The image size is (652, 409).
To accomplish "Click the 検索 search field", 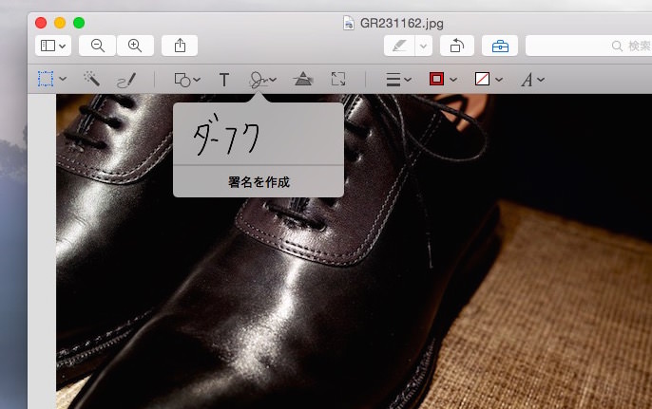I will 589,46.
